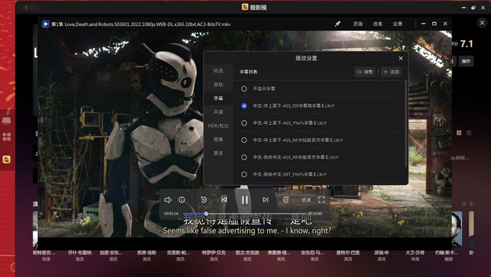Switch to the 图像 settings tab
Image resolution: width=491 pixels, height=277 pixels.
tap(218, 139)
